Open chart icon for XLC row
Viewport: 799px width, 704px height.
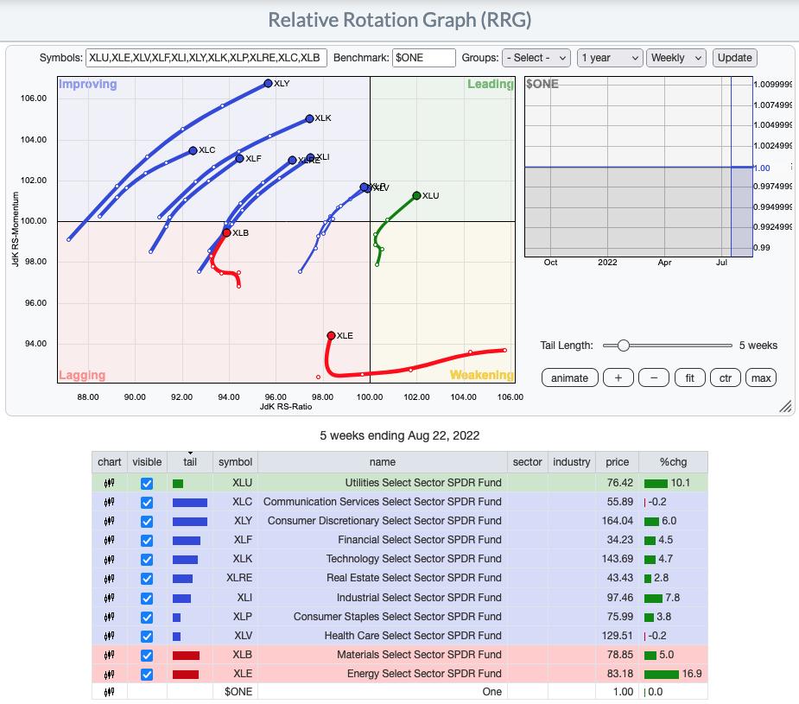click(109, 502)
